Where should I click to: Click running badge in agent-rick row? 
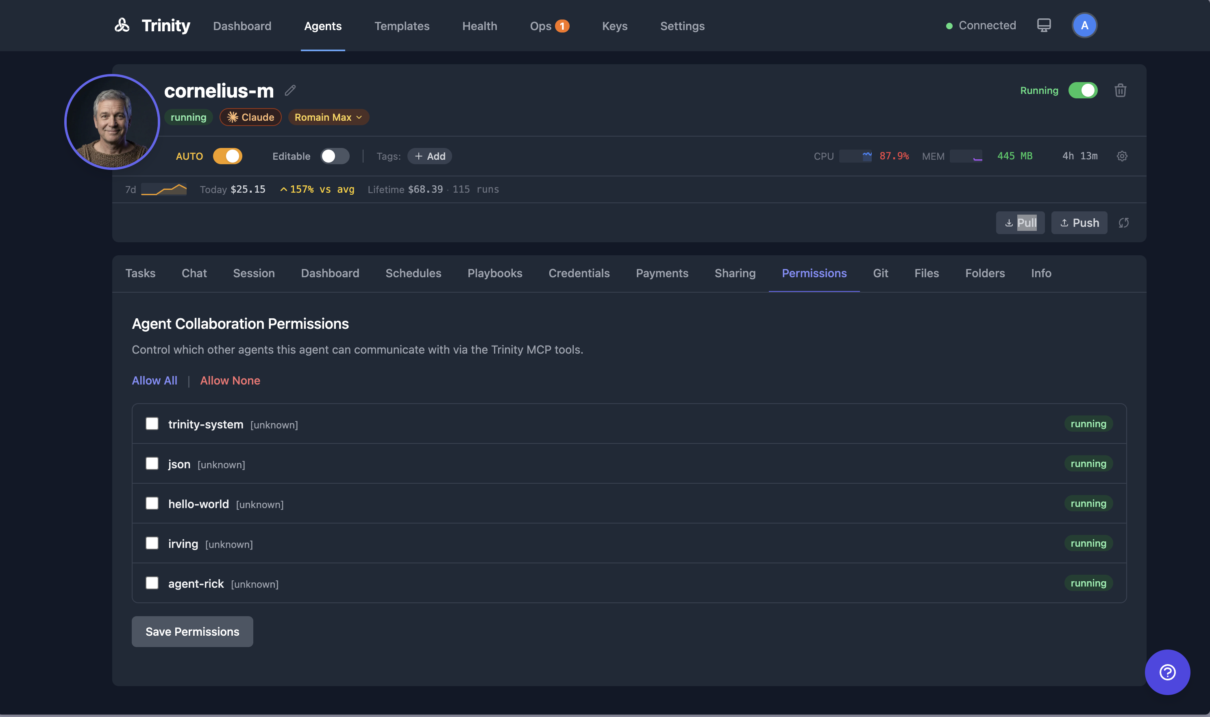tap(1088, 583)
